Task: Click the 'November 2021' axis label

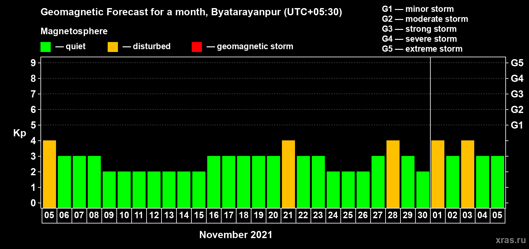Action: (x=236, y=235)
